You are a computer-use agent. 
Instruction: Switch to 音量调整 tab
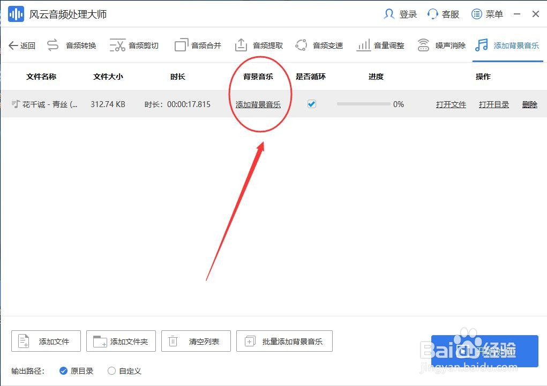point(380,46)
